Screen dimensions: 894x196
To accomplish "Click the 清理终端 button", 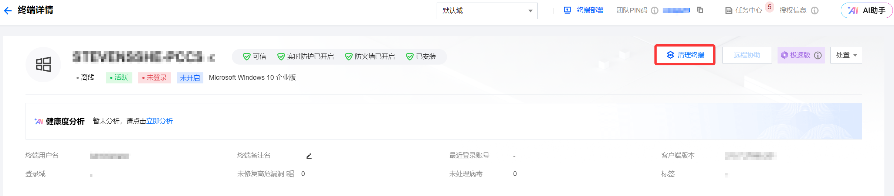I will click(685, 55).
